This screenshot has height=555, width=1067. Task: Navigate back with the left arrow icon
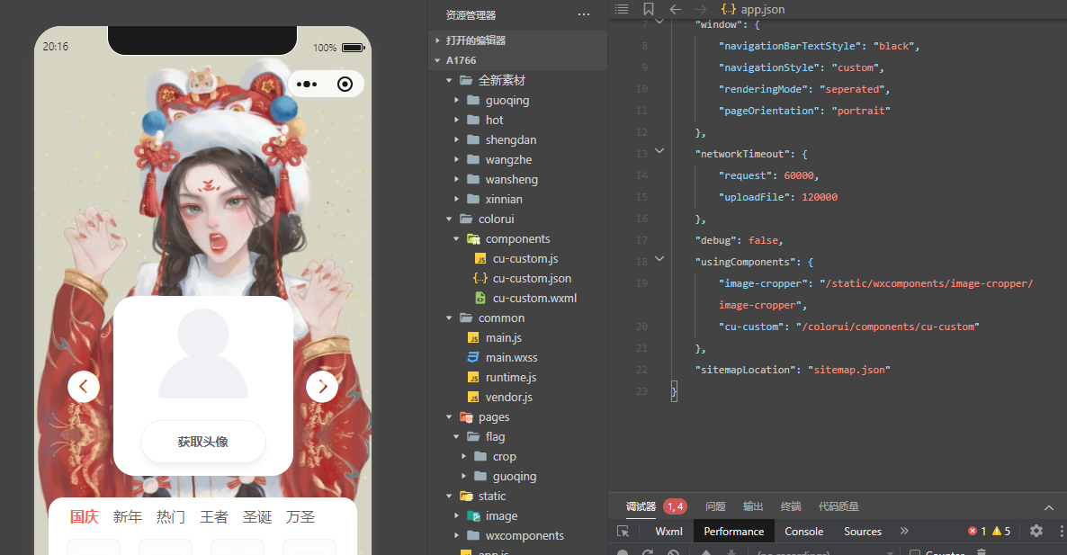tap(676, 9)
